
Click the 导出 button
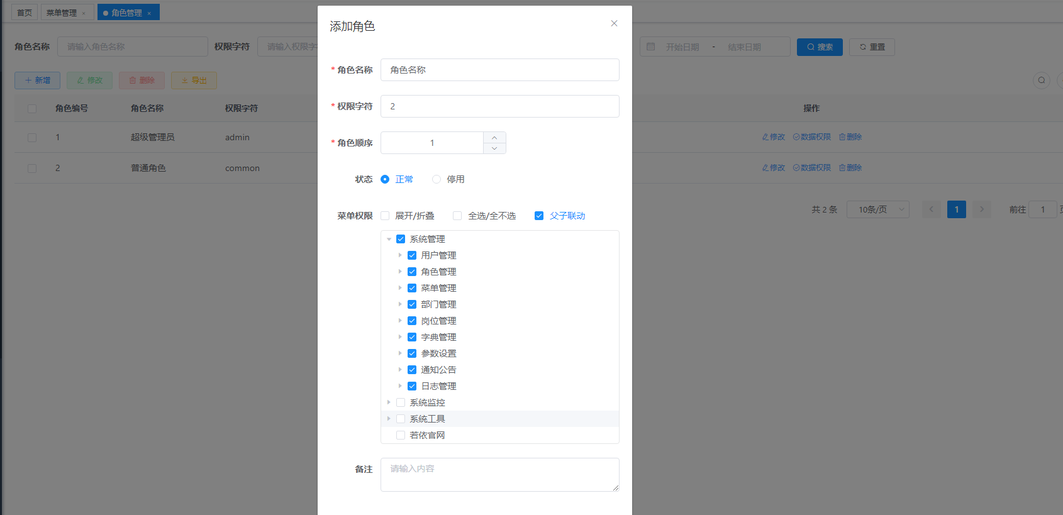click(x=194, y=80)
